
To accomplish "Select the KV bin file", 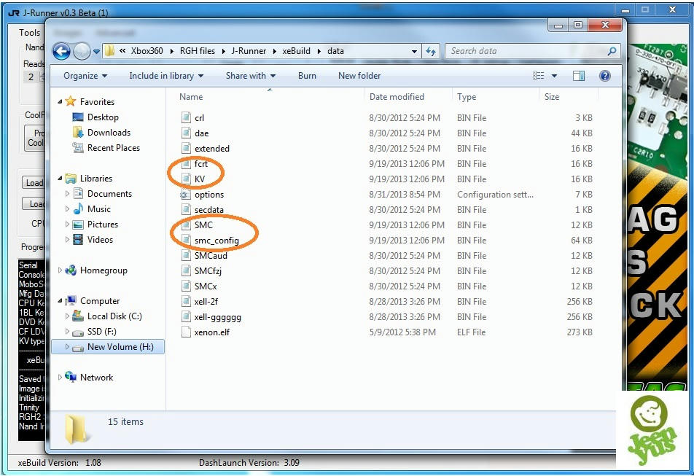I will (x=200, y=179).
